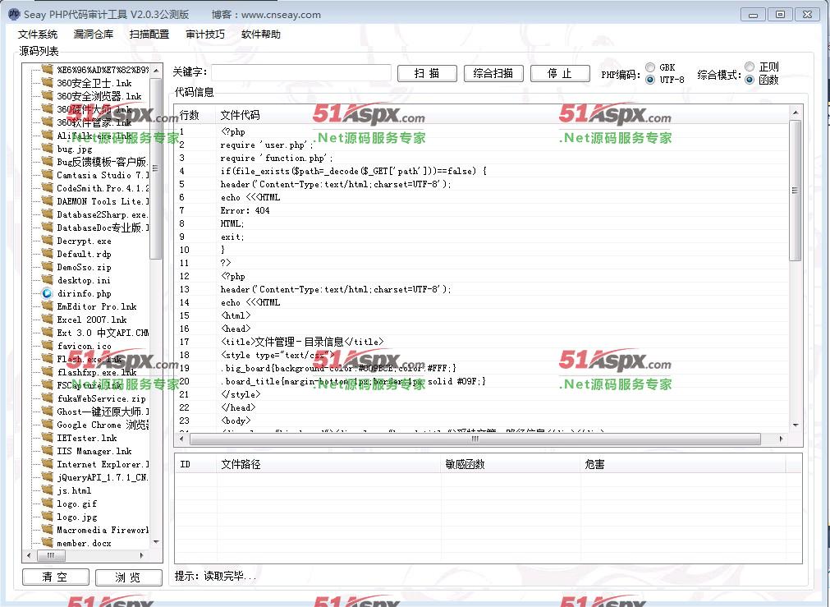Screen dimensions: 830x607
Task: Click the Internet Explorer file icon
Action: click(x=47, y=464)
